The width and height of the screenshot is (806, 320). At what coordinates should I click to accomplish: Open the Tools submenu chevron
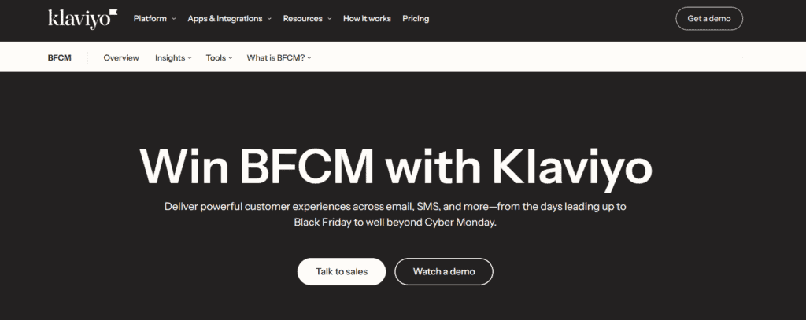(230, 58)
